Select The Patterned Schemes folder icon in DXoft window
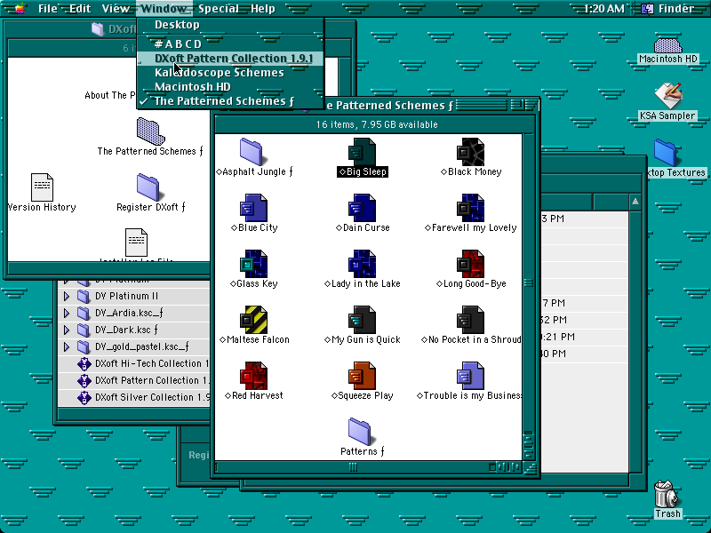Screen dimensions: 711x533 [x=150, y=131]
